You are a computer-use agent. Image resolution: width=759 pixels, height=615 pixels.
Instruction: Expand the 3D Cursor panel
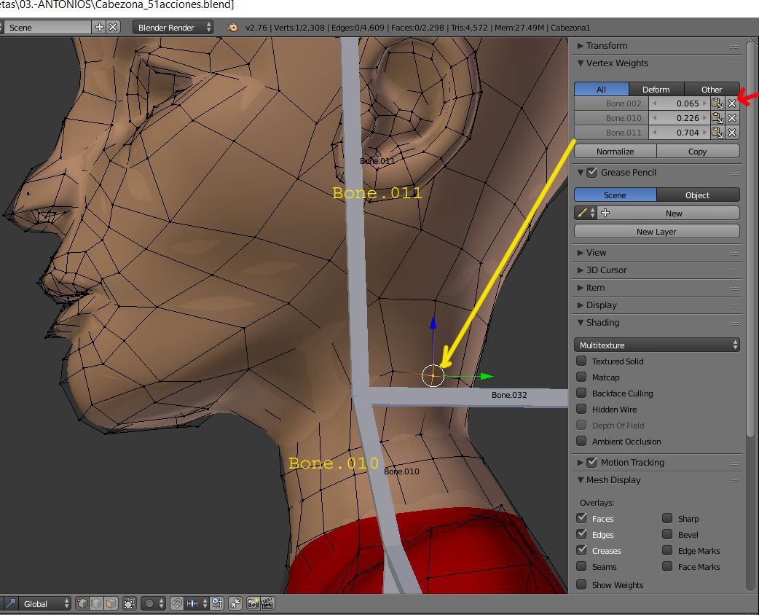pos(606,270)
